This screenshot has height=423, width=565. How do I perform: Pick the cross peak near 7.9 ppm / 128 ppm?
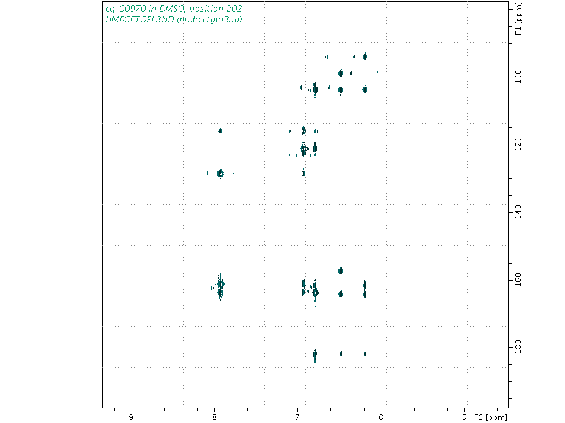tap(221, 174)
